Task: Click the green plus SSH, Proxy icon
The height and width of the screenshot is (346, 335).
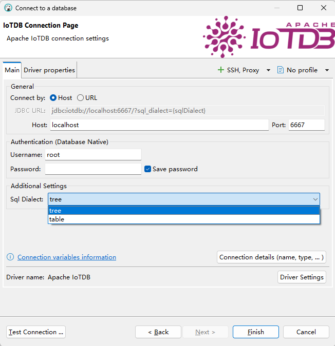Action: tap(221, 70)
